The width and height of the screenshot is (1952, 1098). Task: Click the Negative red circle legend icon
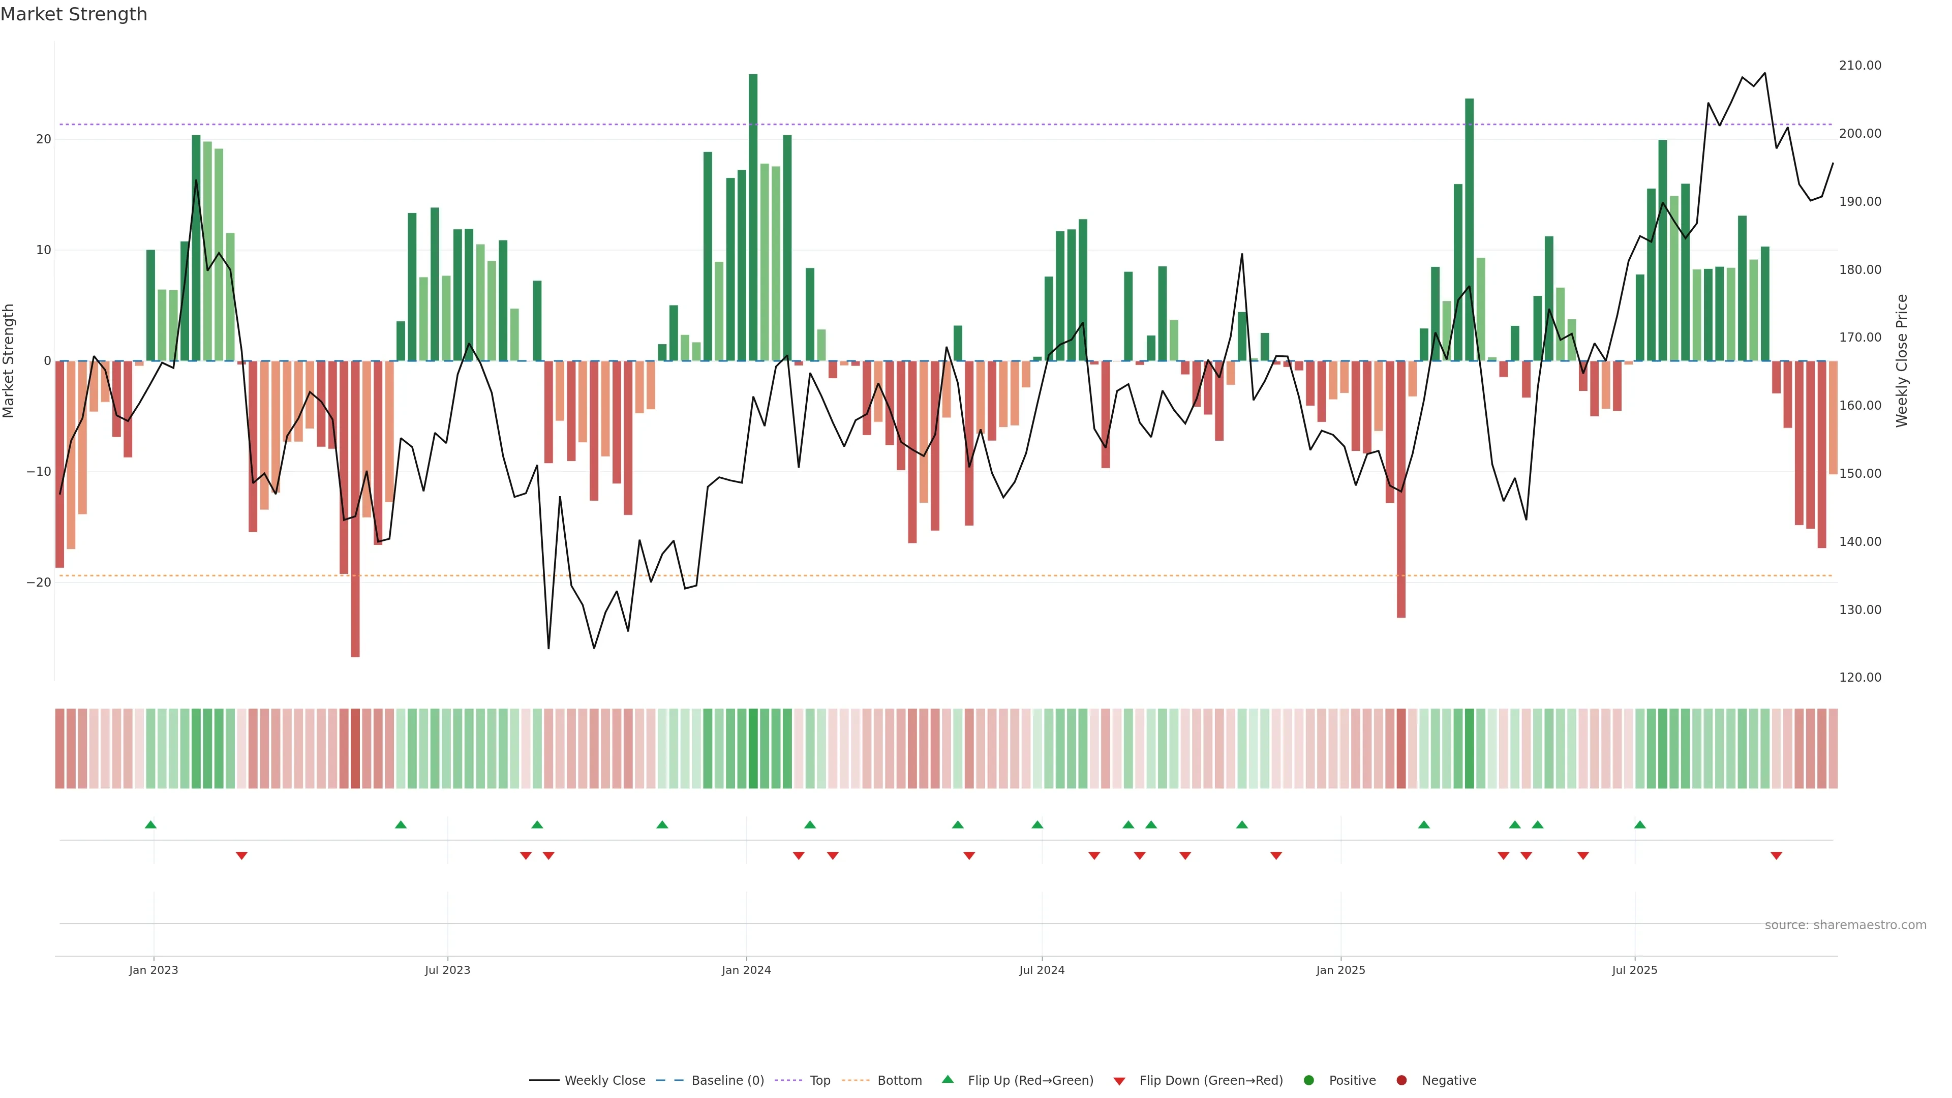[x=1401, y=1081]
